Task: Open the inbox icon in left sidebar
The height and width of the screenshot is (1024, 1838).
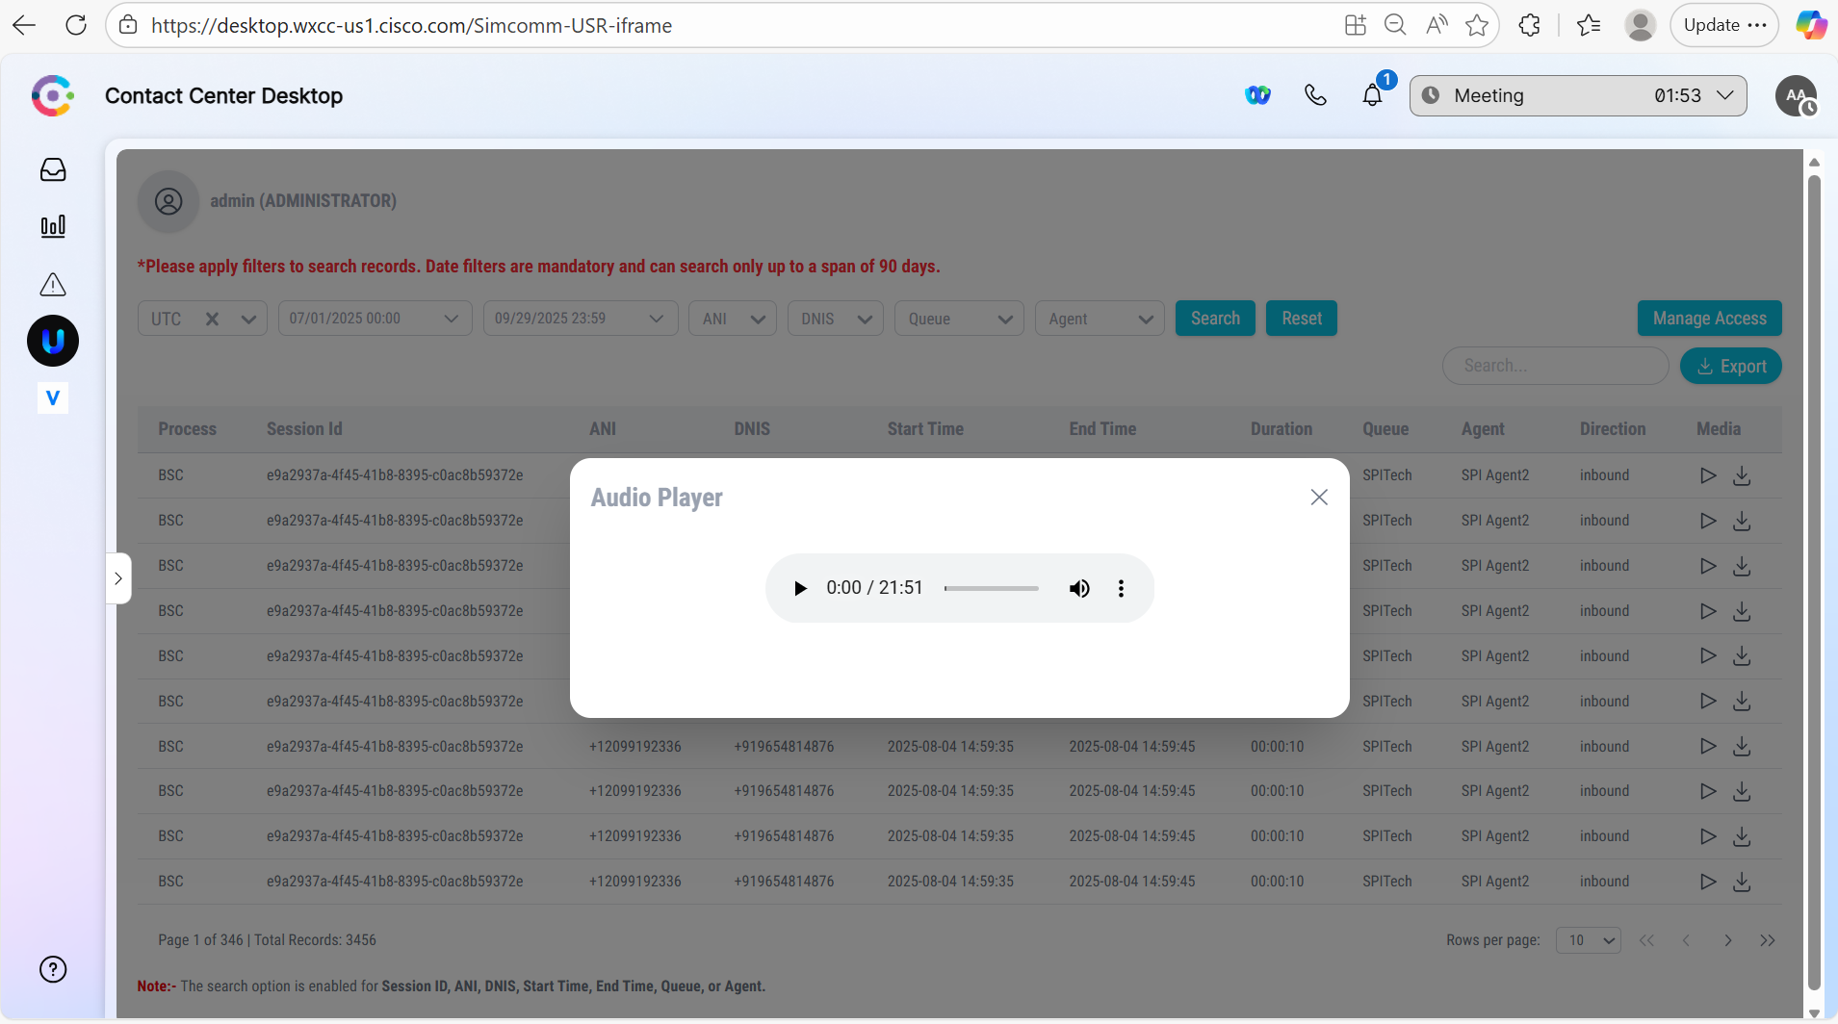Action: [x=53, y=170]
